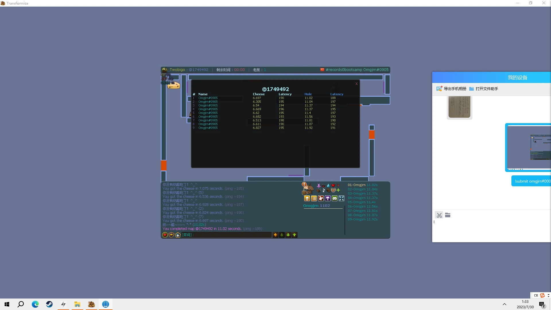
Task: Click the Cheese column header
Action: tap(259, 94)
